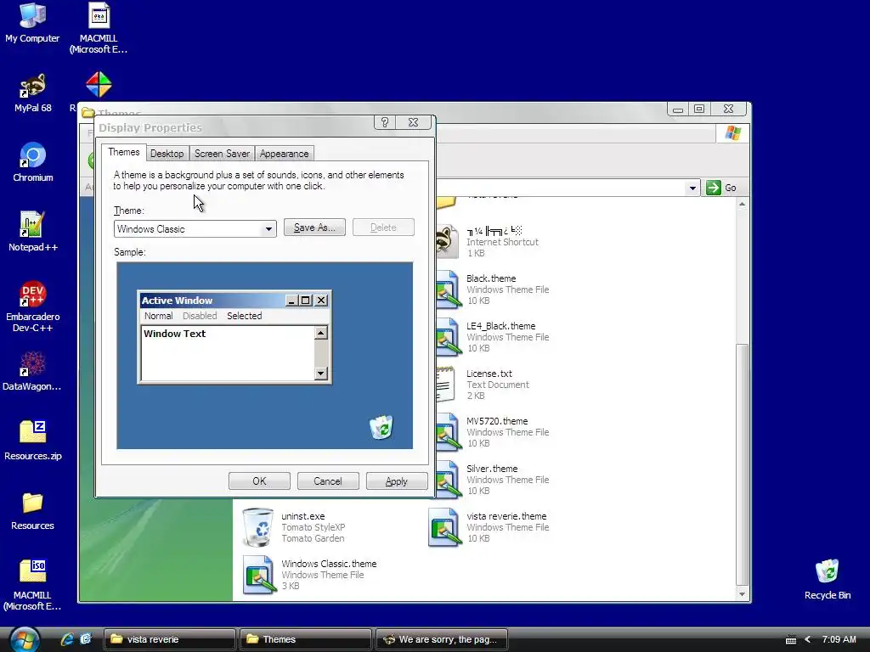Click Cancel in Display Properties
Screen dimensions: 870x652
pos(328,481)
